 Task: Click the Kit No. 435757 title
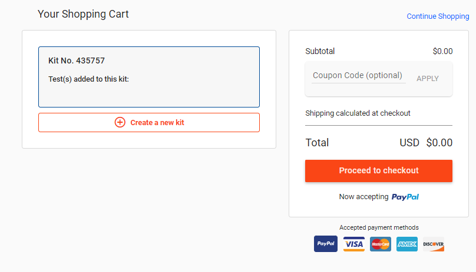77,61
